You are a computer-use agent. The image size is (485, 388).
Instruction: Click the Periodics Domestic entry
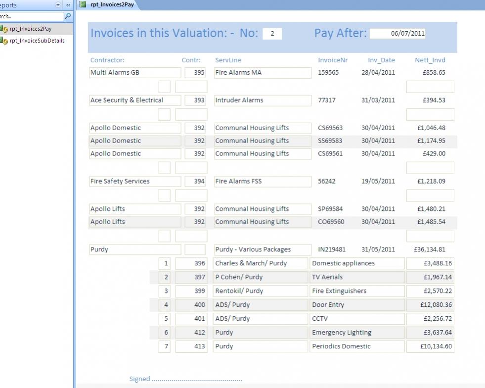tap(357, 346)
